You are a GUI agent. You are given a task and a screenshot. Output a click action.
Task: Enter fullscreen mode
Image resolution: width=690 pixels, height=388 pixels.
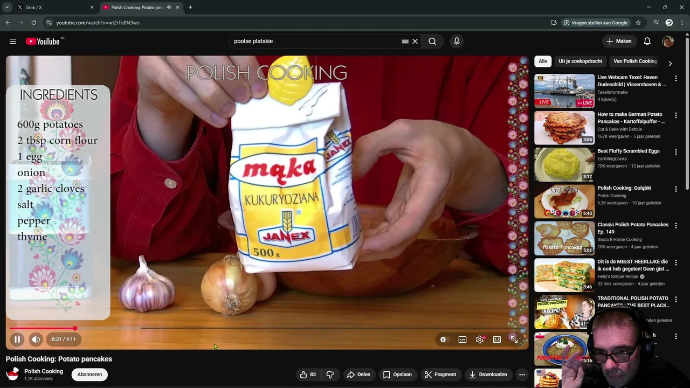click(x=514, y=339)
